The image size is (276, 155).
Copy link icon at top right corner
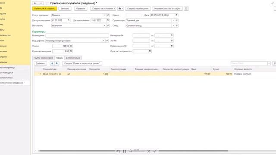pyautogui.click(x=273, y=3)
